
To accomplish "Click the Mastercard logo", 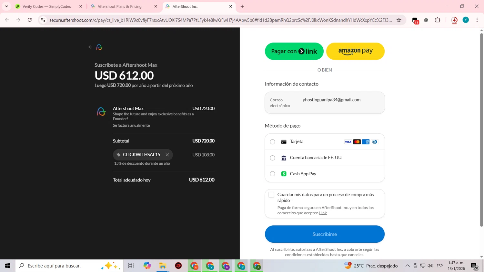I will click(x=357, y=142).
